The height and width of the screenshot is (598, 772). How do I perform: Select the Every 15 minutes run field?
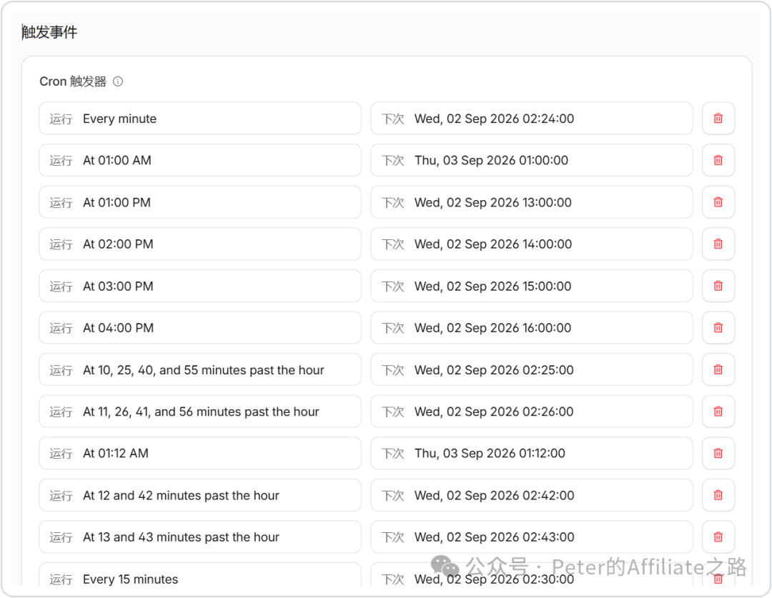pyautogui.click(x=200, y=575)
